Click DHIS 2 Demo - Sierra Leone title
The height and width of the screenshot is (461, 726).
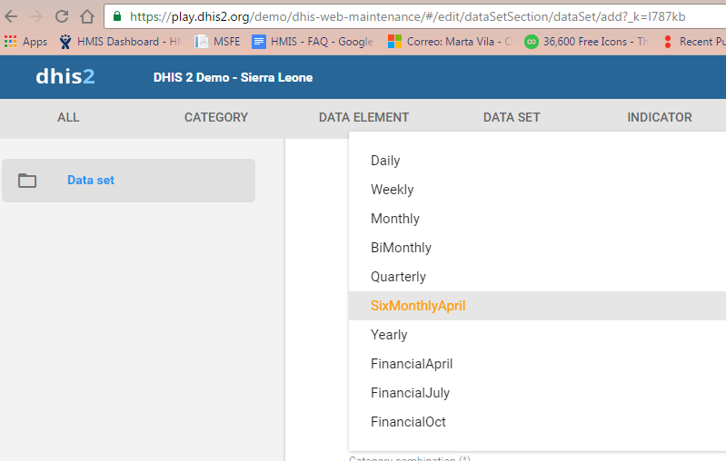233,77
